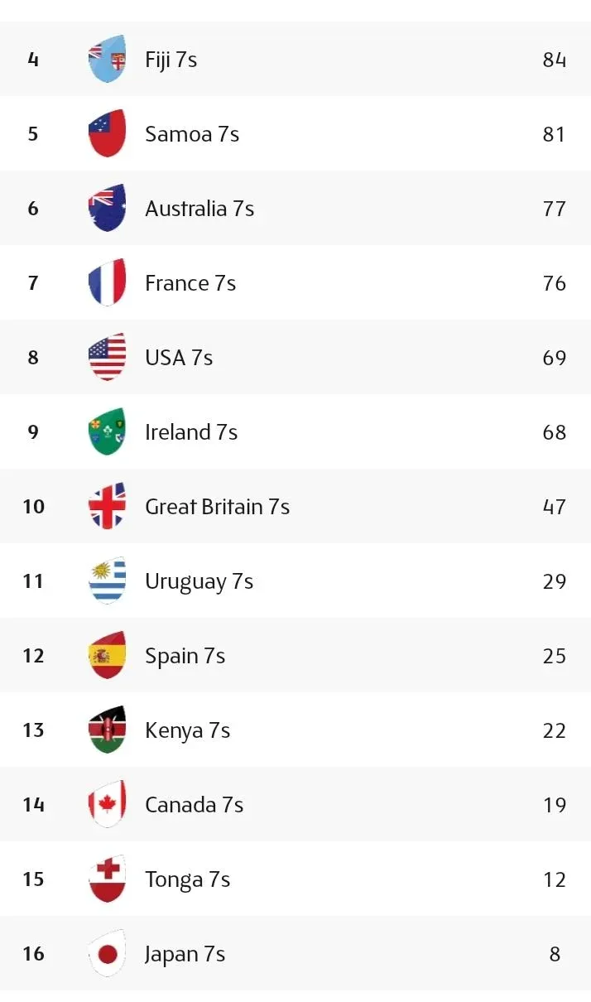Click USA's 69 points total
Viewport: 591px width, 1002px height.
(554, 358)
